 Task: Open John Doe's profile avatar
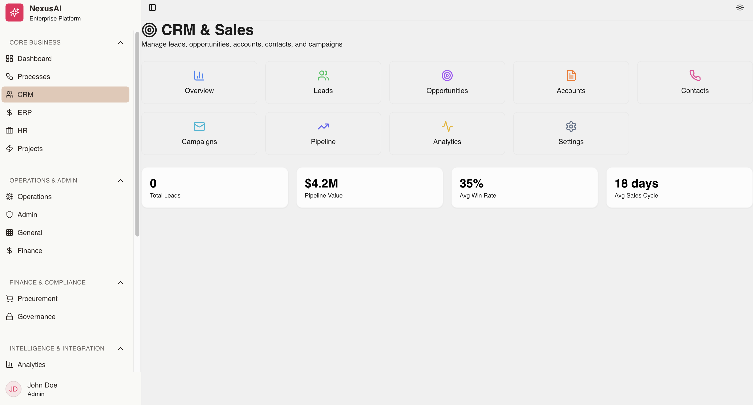tap(13, 389)
